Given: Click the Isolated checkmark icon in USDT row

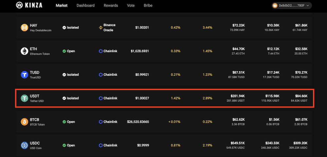Looking at the screenshot, I should [64, 98].
